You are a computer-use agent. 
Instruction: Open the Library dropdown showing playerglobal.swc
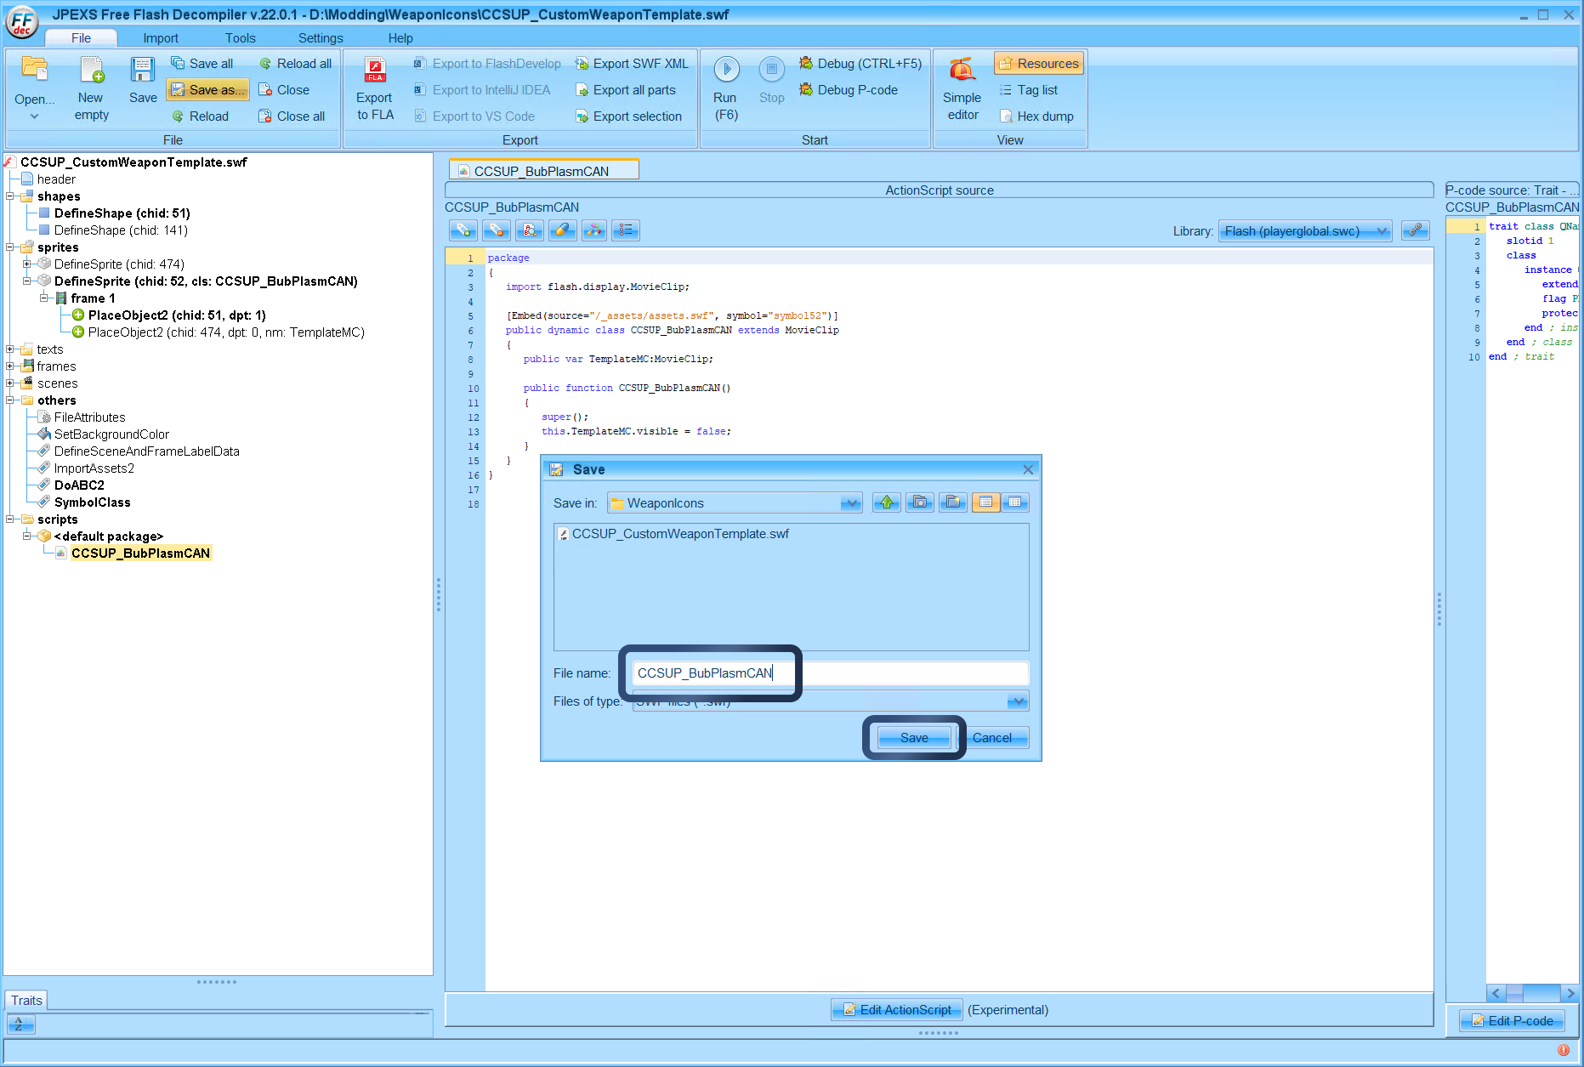tap(1305, 230)
